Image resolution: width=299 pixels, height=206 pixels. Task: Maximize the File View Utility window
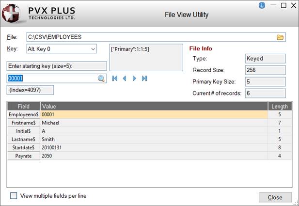(x=284, y=5)
